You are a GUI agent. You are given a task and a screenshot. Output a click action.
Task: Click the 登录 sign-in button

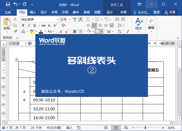click(x=156, y=12)
